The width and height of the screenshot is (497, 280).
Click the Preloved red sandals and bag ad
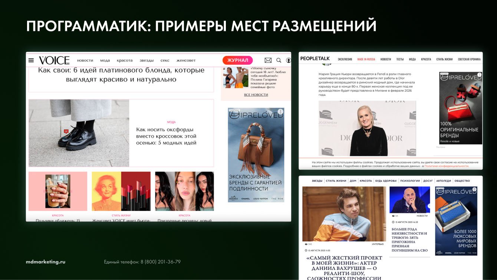(461, 108)
